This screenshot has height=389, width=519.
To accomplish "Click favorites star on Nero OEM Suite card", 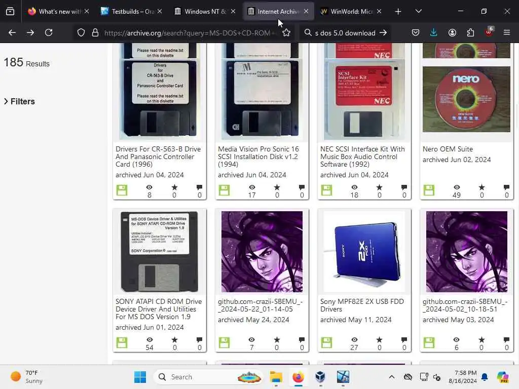I will point(481,187).
